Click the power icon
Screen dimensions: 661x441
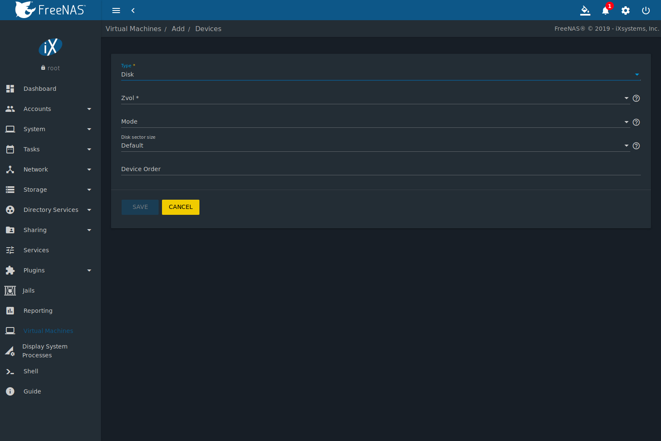coord(646,11)
